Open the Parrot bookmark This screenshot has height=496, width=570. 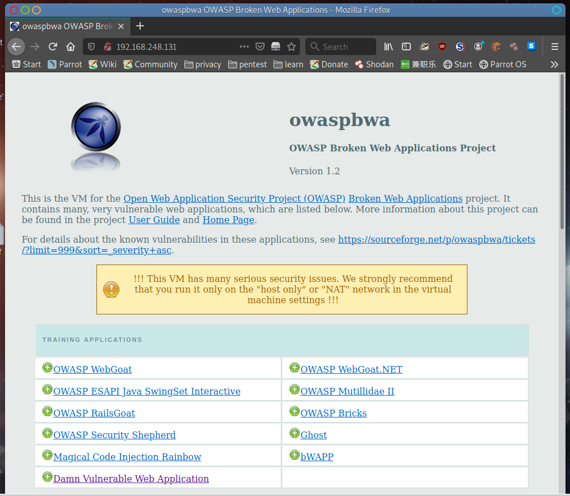[x=65, y=64]
